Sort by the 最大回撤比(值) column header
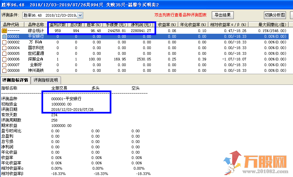 click(269, 25)
